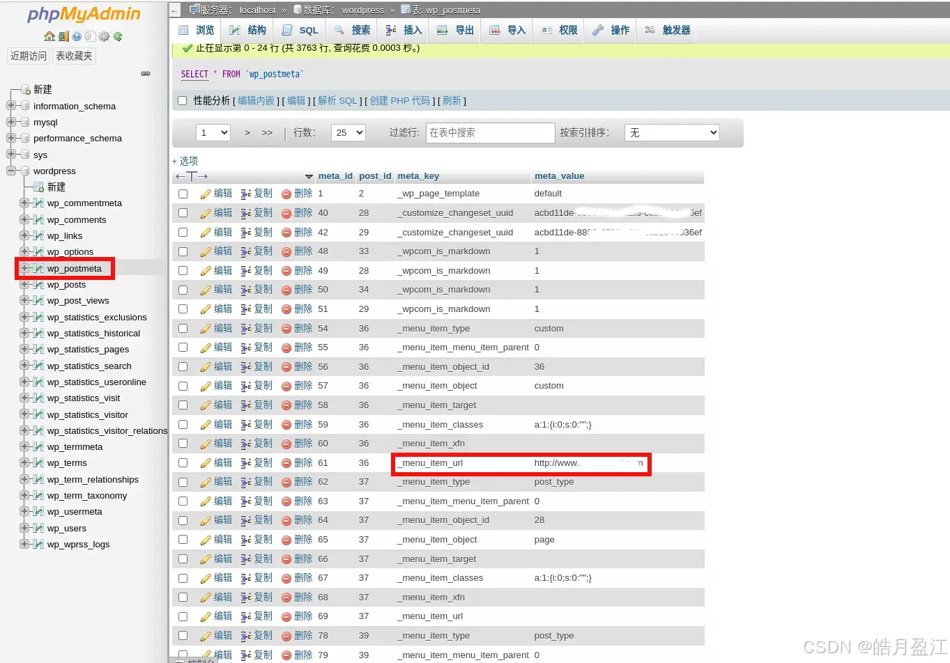The image size is (950, 663).
Task: Click copy icon for meta_id 40
Action: coord(246,213)
